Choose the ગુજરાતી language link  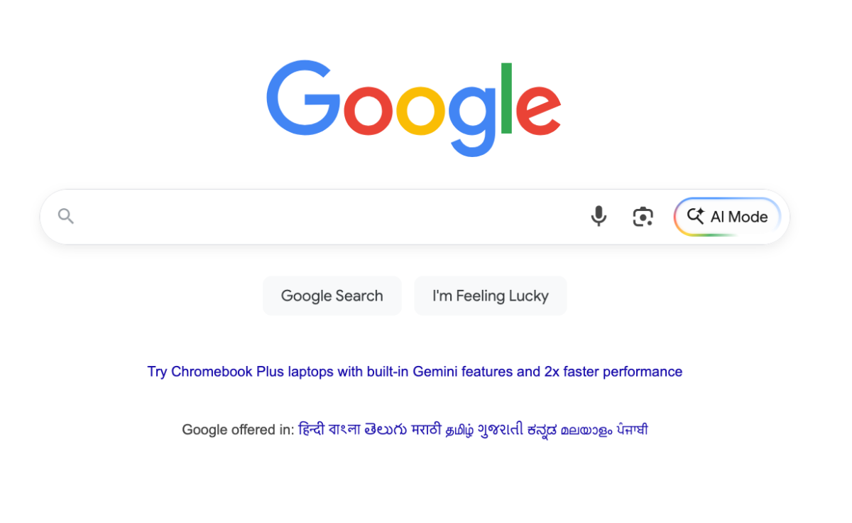[x=503, y=429]
